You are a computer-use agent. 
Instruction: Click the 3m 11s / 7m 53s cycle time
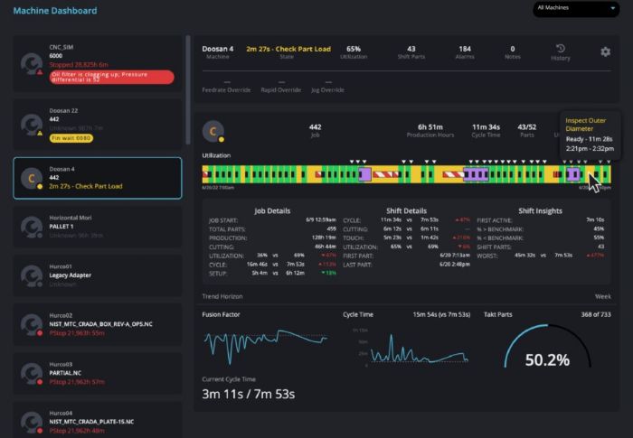click(249, 394)
